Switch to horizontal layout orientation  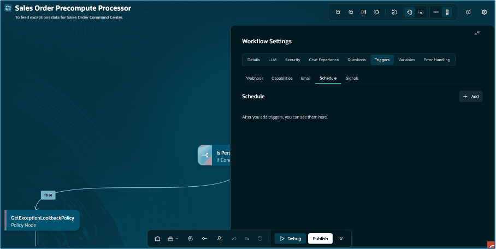click(436, 12)
